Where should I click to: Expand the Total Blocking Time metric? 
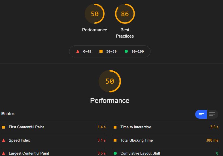coord(166,140)
